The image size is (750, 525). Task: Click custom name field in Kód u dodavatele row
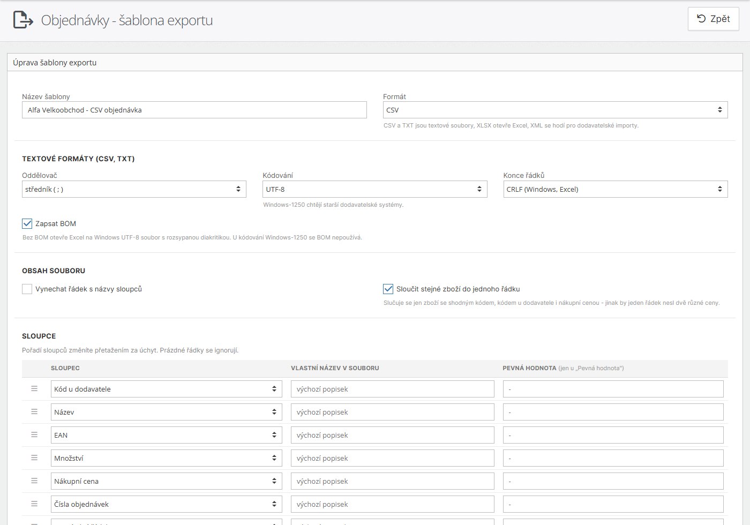(x=393, y=389)
